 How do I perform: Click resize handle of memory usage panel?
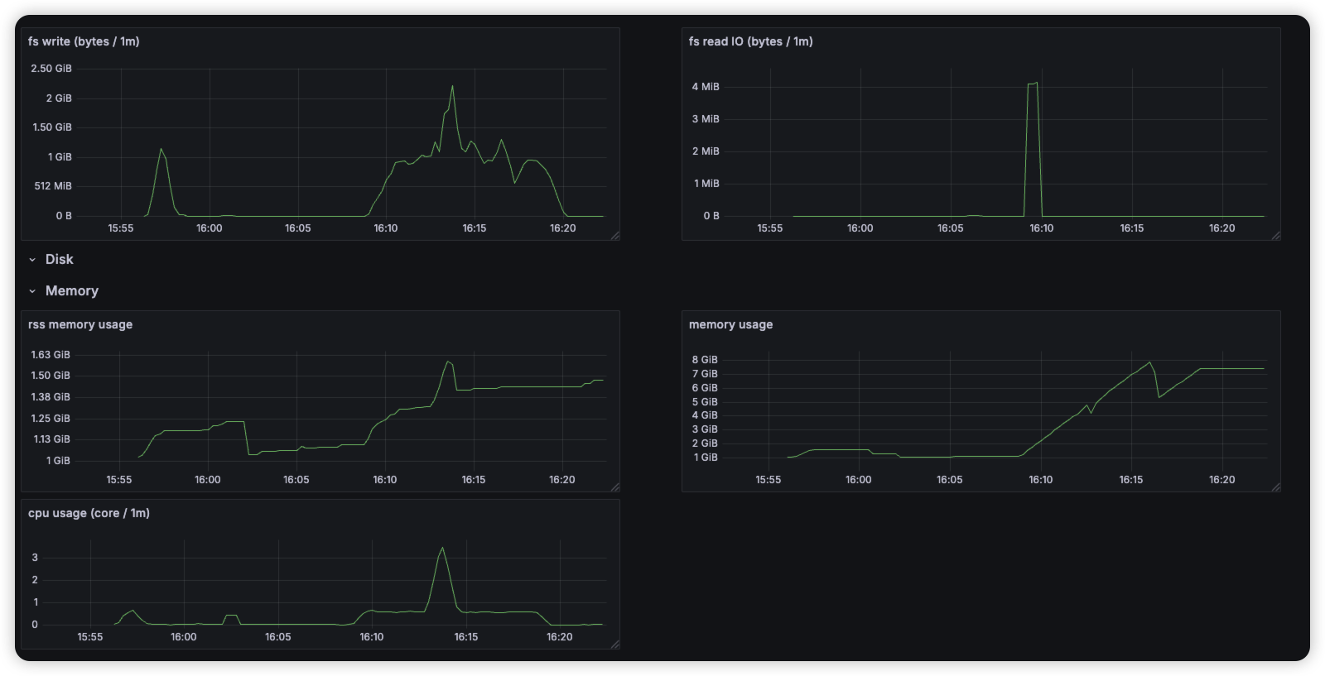click(1276, 487)
